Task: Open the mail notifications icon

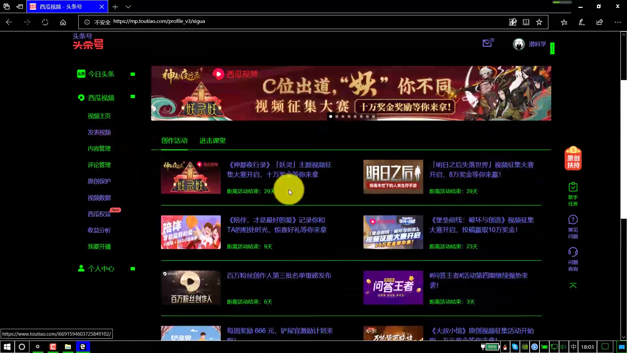Action: (487, 43)
